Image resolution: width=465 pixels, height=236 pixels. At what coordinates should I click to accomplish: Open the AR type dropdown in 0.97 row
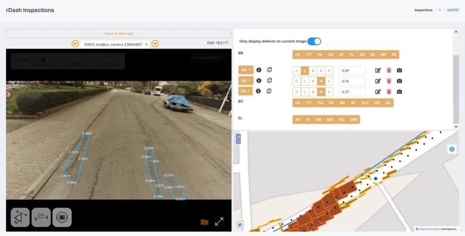pos(246,70)
